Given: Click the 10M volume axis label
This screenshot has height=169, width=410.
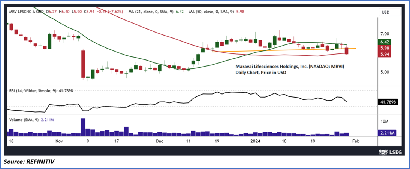Looking at the screenshot, I should 385,122.
